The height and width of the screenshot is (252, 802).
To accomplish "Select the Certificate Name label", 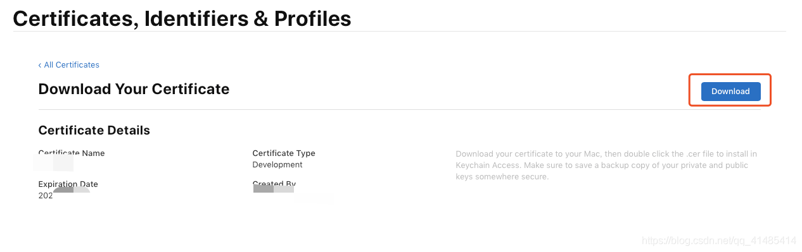I will point(72,153).
